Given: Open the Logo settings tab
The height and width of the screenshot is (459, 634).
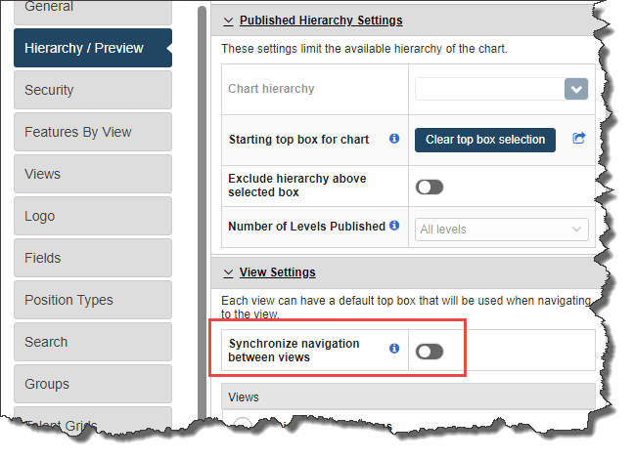Looking at the screenshot, I should click(93, 216).
